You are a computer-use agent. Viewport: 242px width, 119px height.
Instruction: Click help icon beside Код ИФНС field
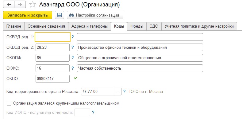(93, 112)
